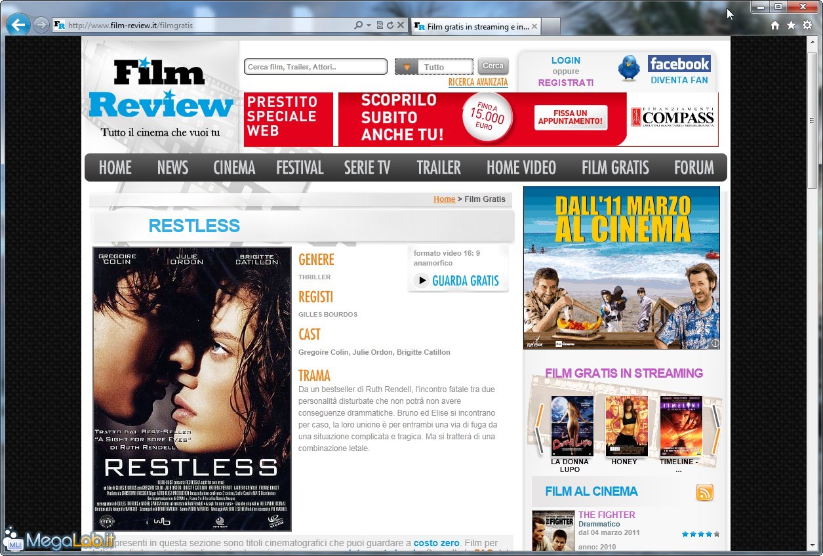Click the scrollbar up arrow

pyautogui.click(x=813, y=42)
